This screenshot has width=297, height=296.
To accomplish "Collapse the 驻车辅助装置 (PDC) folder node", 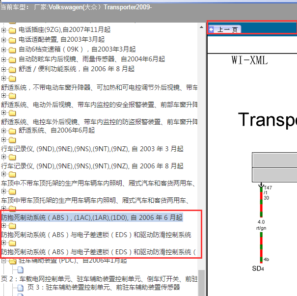I will click(3, 261).
